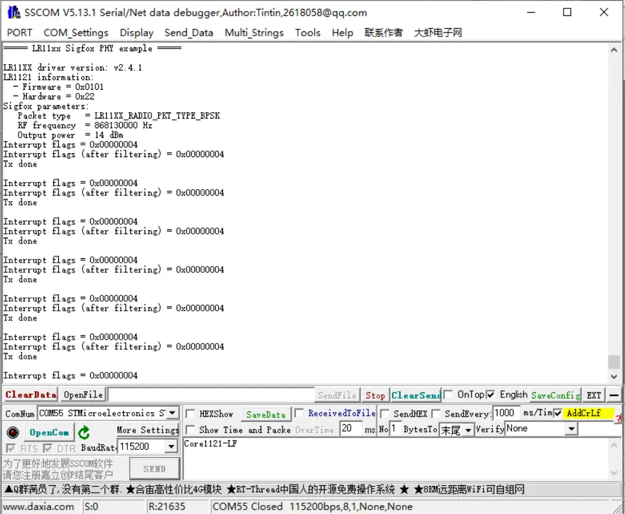Open the COM_Settings menu
625x514 pixels.
tap(76, 33)
